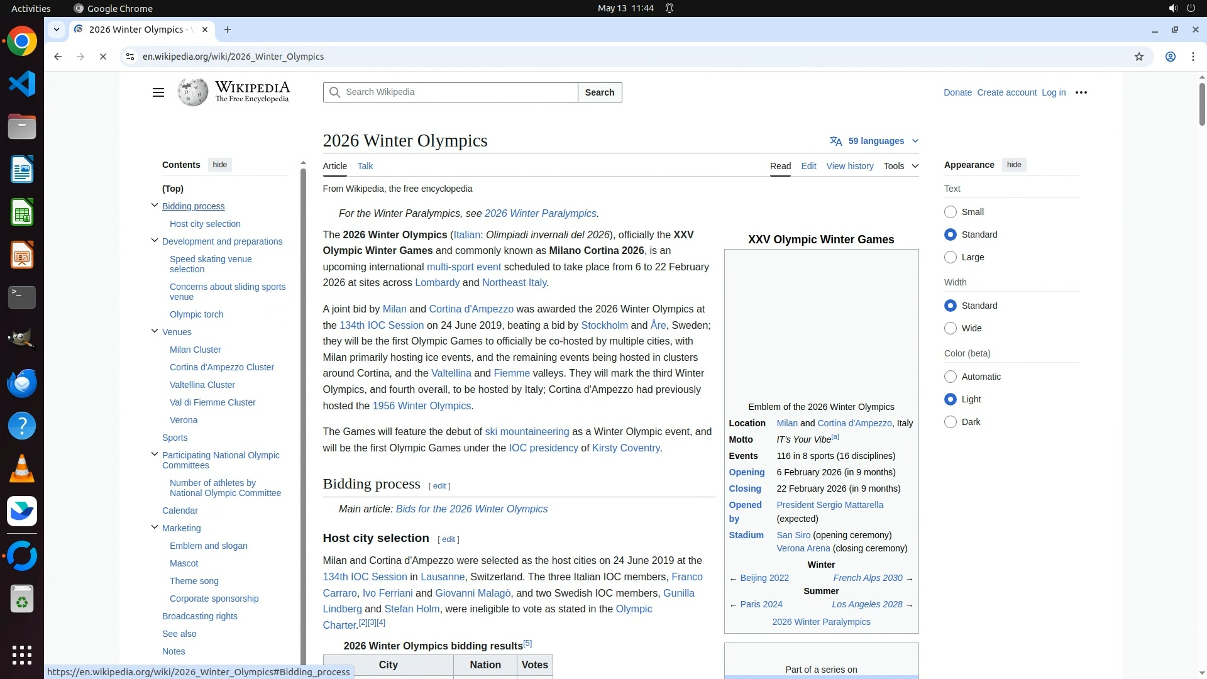Enable Dark color mode
The height and width of the screenshot is (679, 1207).
pyautogui.click(x=950, y=422)
